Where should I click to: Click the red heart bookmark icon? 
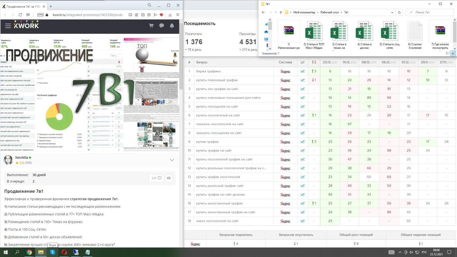click(161, 15)
